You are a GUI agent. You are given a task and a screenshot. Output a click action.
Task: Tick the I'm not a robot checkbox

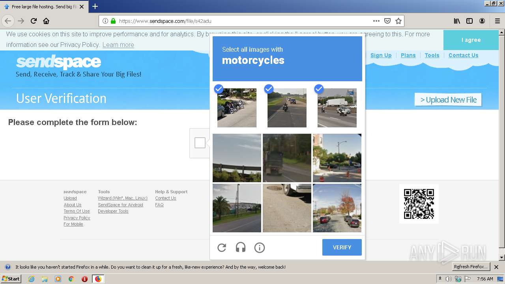click(x=200, y=143)
